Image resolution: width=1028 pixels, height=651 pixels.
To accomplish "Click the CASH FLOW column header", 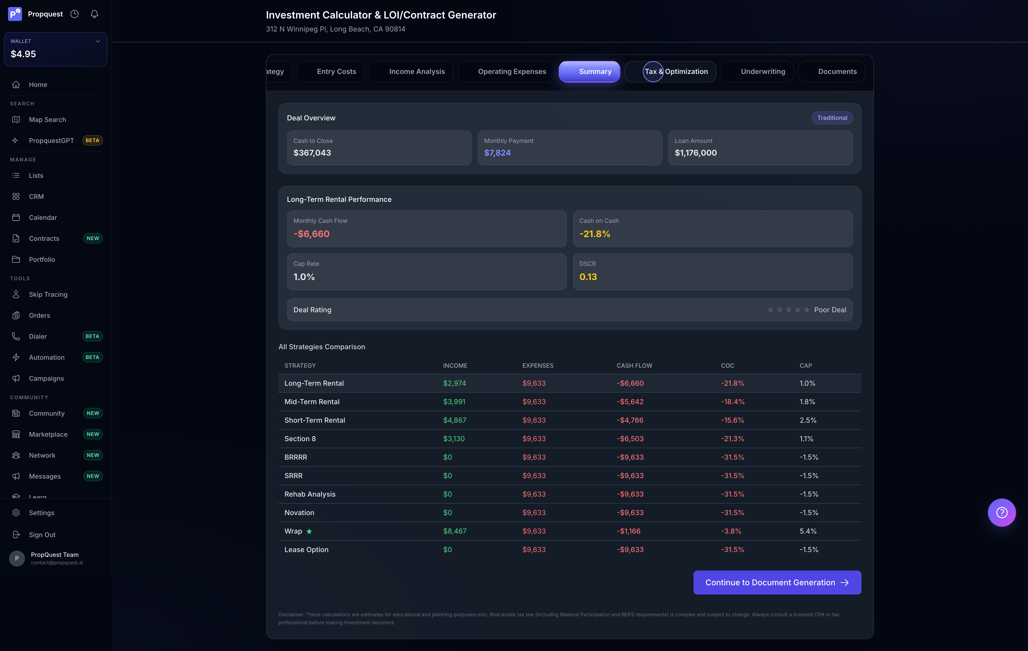I will click(x=634, y=366).
